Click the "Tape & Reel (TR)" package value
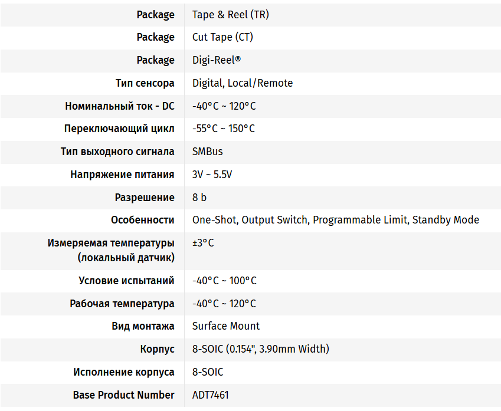 click(230, 15)
